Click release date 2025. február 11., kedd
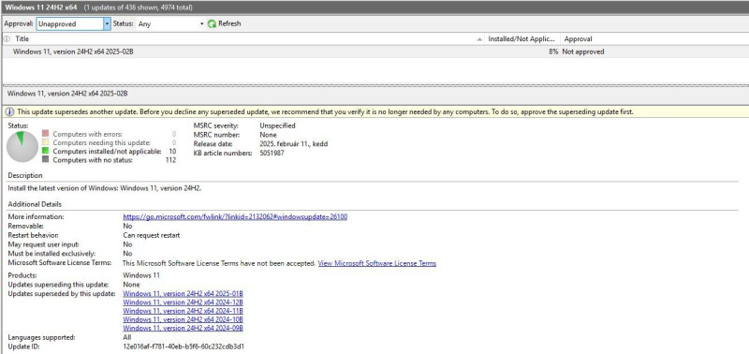The width and height of the screenshot is (749, 354). [x=294, y=144]
